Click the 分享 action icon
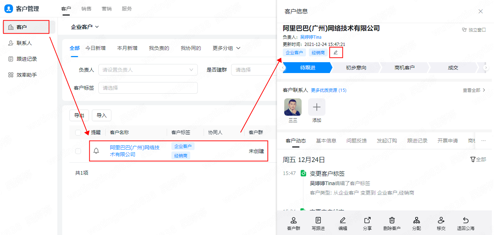 pyautogui.click(x=367, y=220)
